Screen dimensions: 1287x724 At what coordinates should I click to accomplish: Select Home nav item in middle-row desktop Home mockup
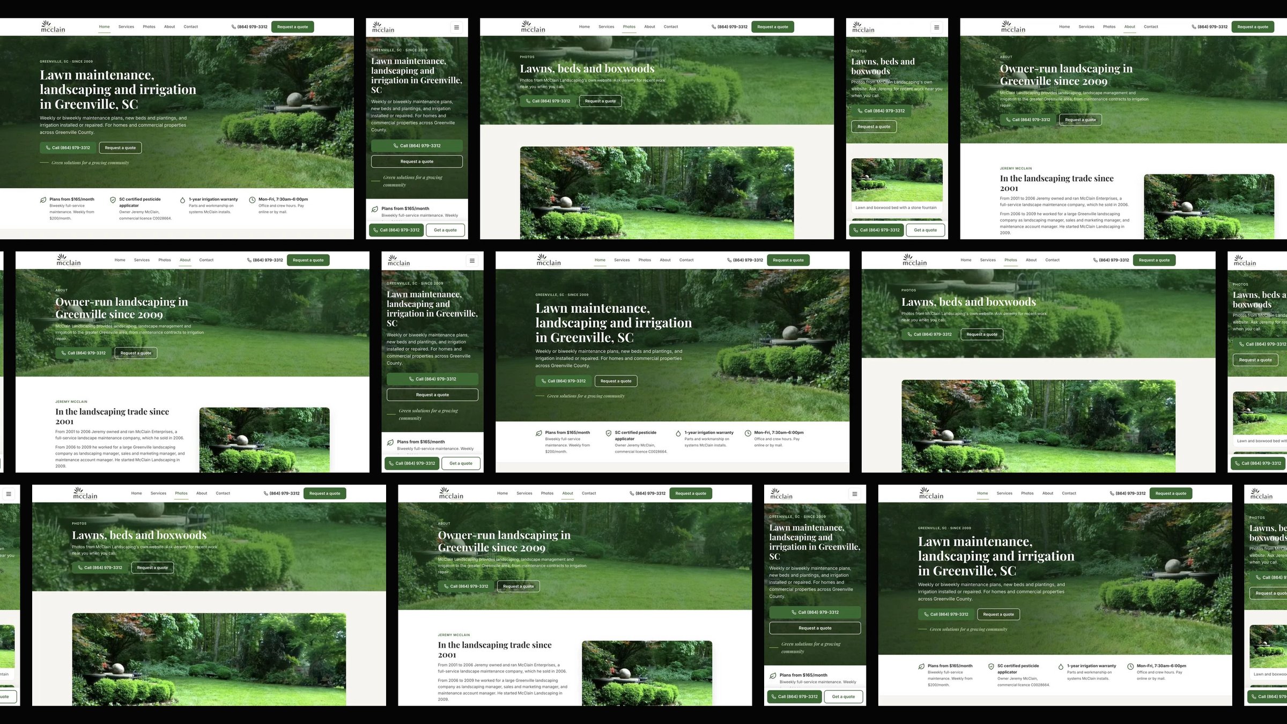click(600, 260)
